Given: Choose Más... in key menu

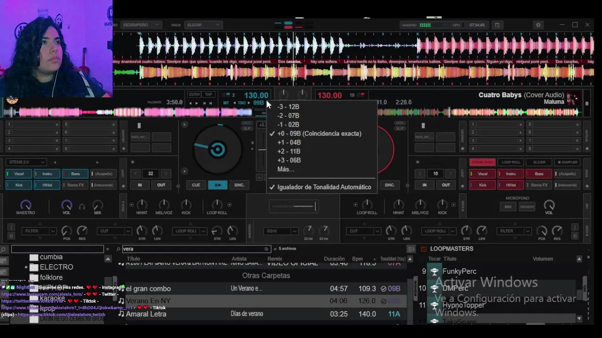Looking at the screenshot, I should tap(285, 169).
